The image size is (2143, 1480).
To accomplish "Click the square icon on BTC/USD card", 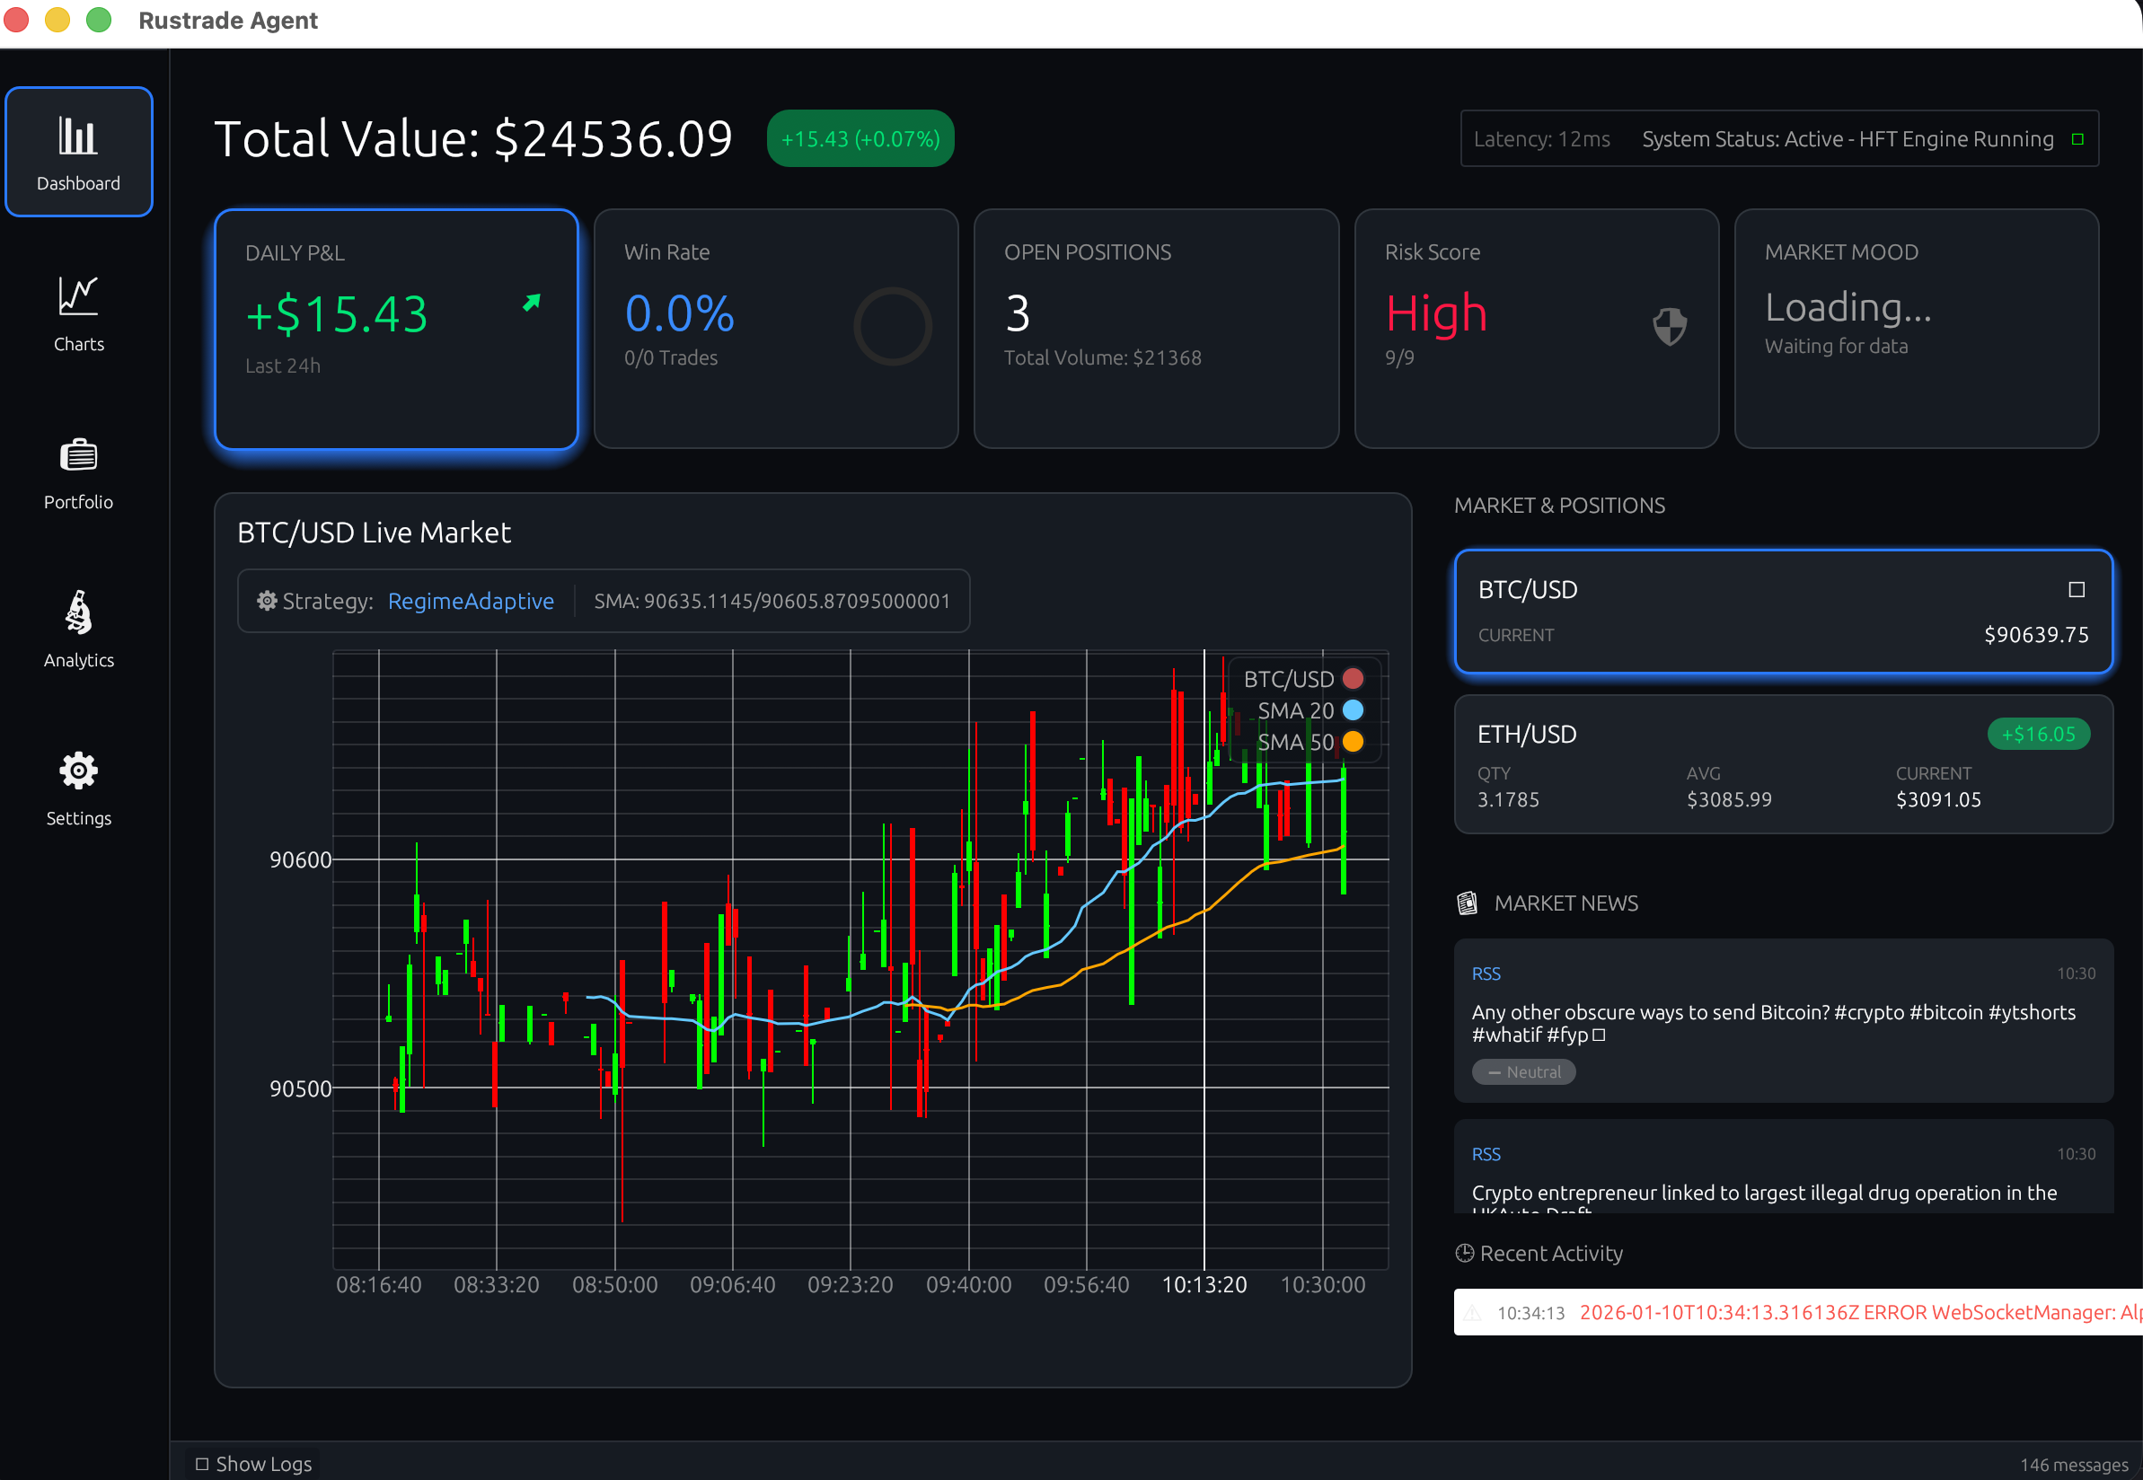I will pyautogui.click(x=2077, y=590).
